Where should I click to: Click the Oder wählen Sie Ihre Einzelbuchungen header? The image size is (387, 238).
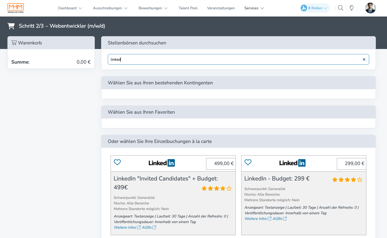[238, 141]
